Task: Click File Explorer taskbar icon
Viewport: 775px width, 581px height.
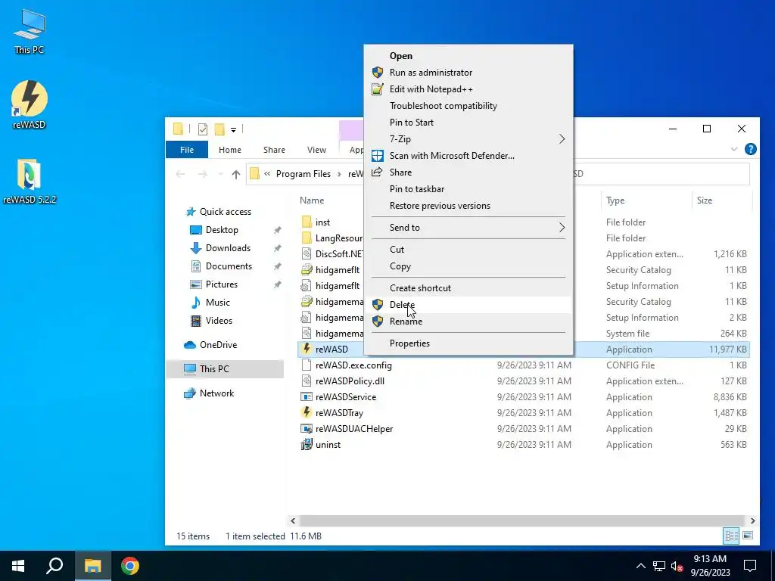Action: [x=92, y=566]
